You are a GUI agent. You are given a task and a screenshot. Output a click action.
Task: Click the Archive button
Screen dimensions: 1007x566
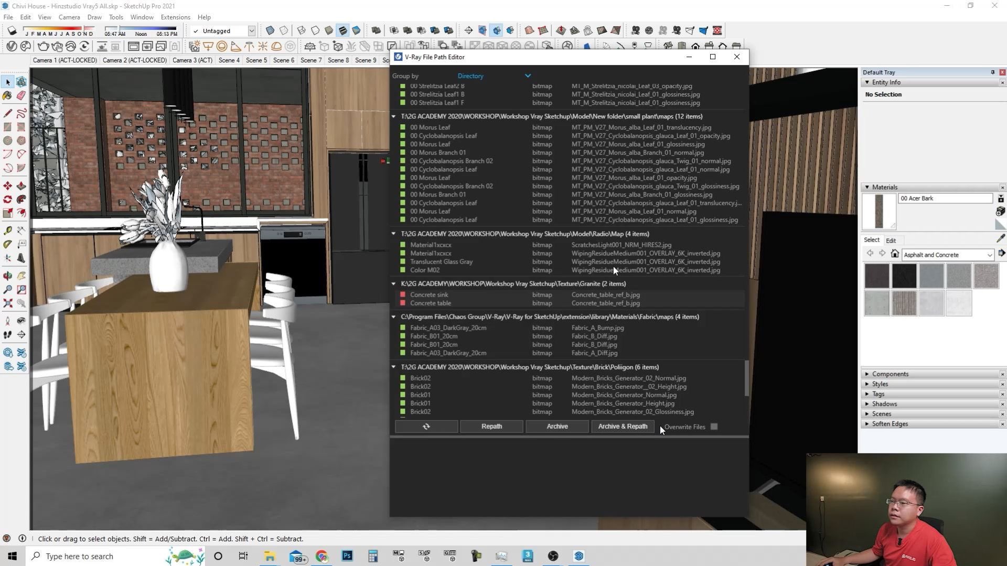[557, 427]
